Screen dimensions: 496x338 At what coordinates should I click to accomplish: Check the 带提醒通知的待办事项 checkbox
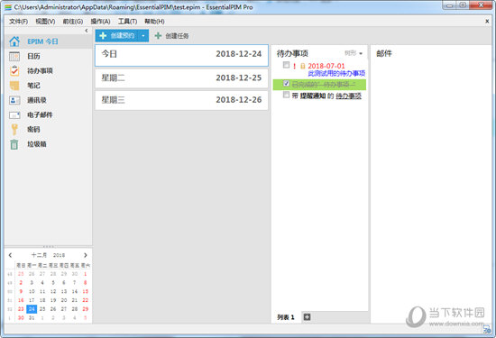[x=286, y=95]
